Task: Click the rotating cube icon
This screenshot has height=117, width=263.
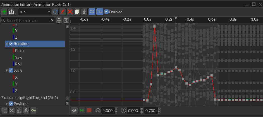Action: point(26,111)
